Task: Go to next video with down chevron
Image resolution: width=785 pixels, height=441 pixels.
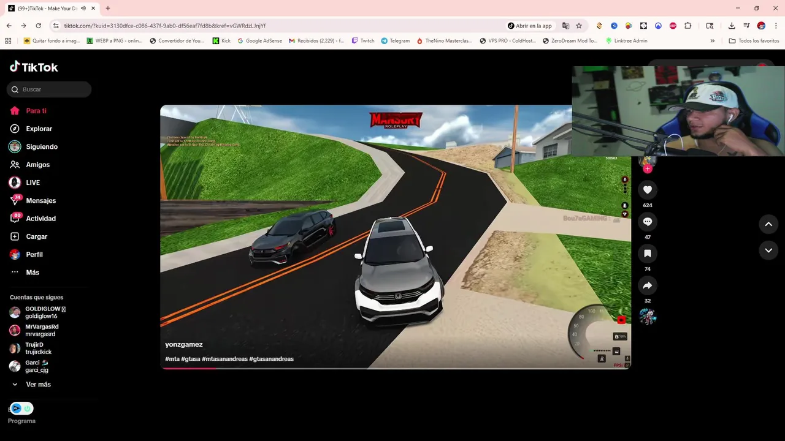Action: pyautogui.click(x=768, y=250)
